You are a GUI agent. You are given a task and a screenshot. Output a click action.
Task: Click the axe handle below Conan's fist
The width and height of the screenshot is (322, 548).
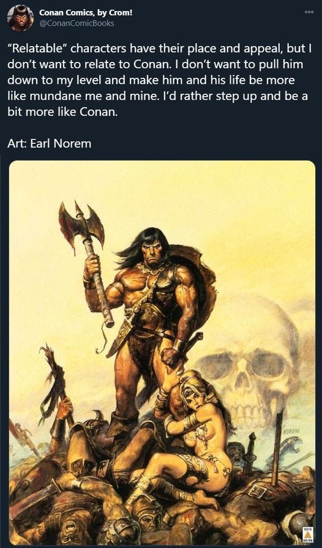pyautogui.click(x=102, y=301)
